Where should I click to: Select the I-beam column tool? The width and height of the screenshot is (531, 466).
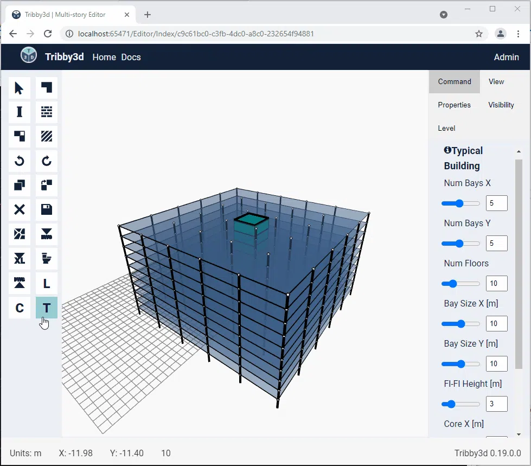[20, 112]
